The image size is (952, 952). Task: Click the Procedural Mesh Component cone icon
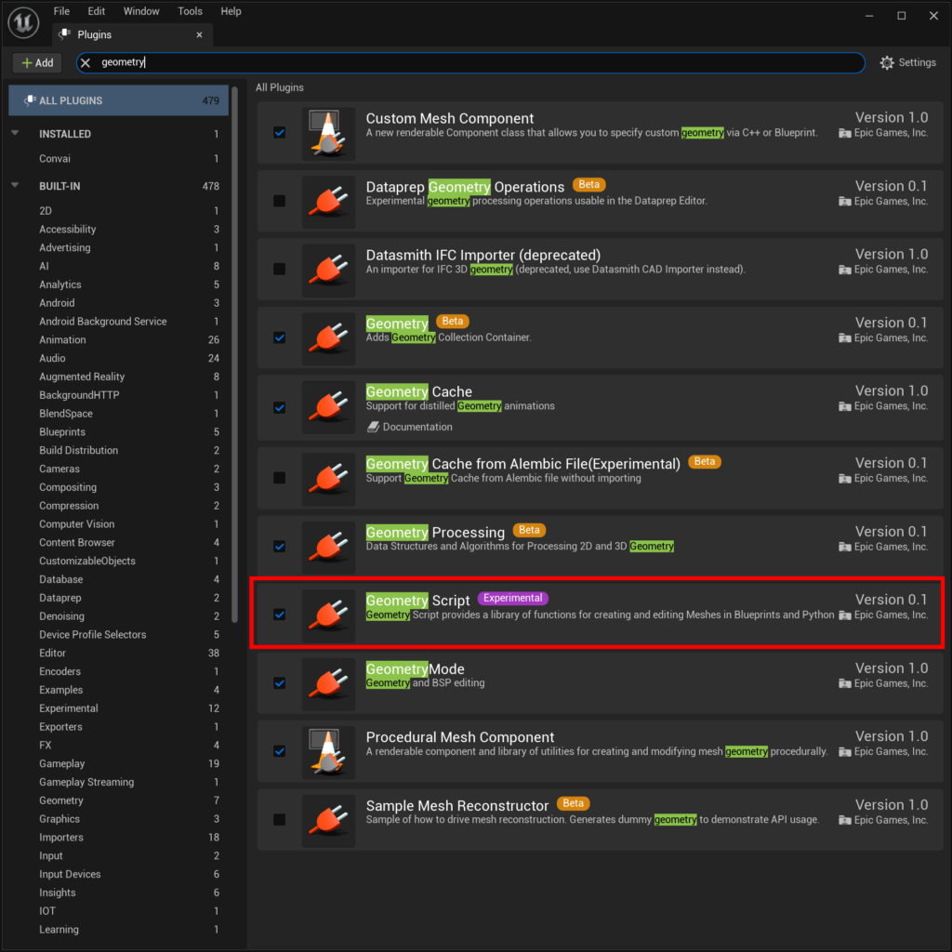click(328, 752)
